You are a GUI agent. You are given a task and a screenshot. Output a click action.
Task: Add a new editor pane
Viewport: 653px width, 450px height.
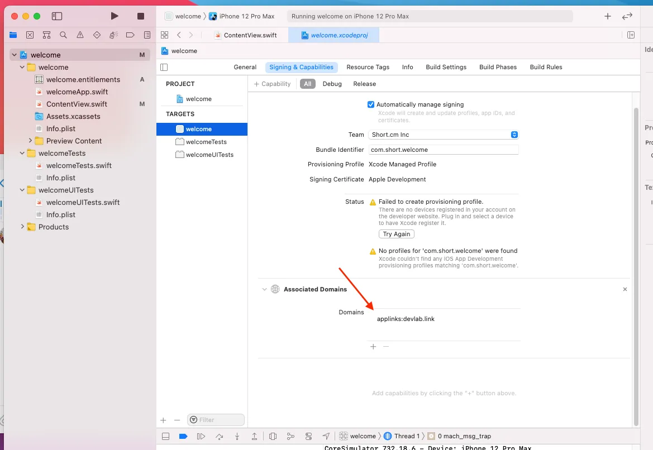click(631, 35)
